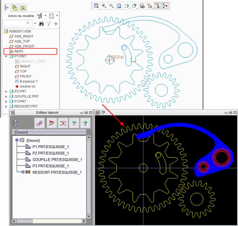Click the Insérer ici marker
Viewport: 238px width, 226px height.
coord(28,86)
